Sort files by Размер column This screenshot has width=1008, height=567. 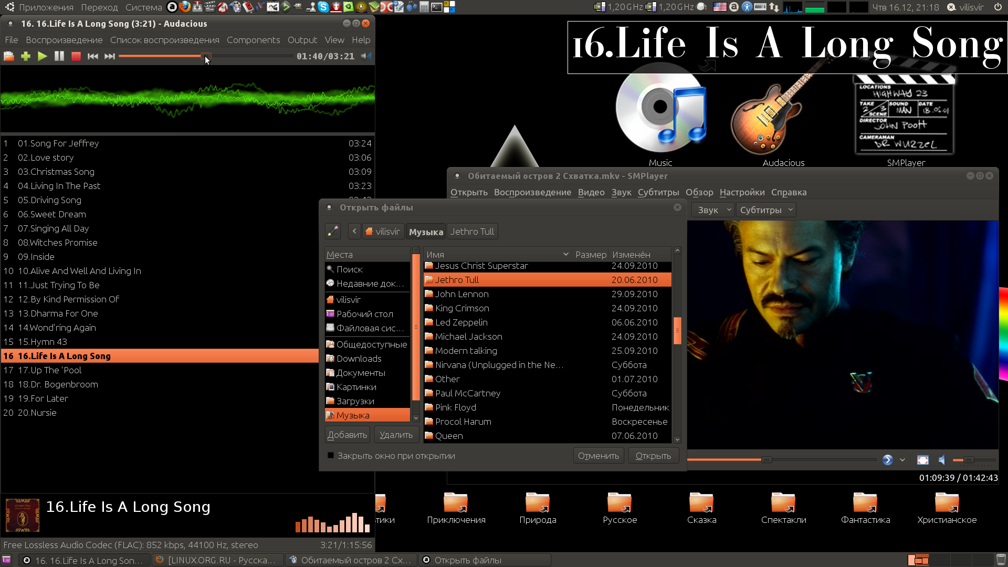click(x=591, y=255)
